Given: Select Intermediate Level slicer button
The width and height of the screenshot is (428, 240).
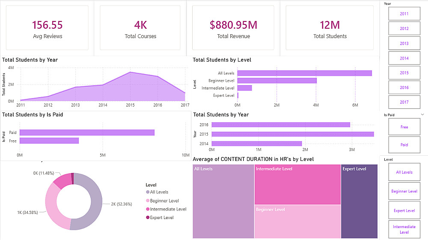Looking at the screenshot, I should click(x=404, y=229).
